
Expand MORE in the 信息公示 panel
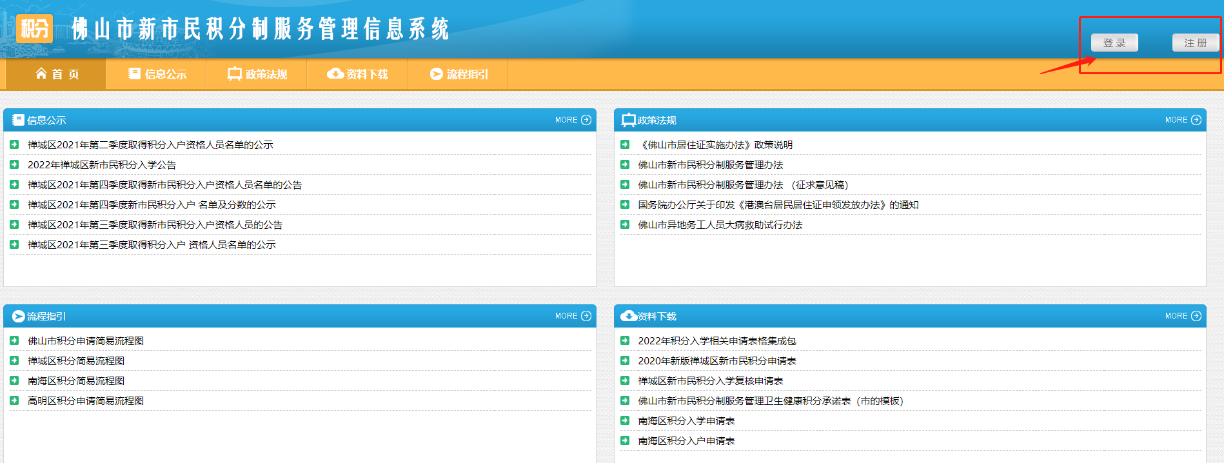coord(573,120)
